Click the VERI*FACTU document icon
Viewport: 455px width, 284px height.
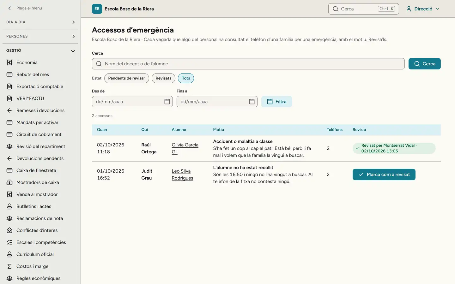[x=9, y=98]
